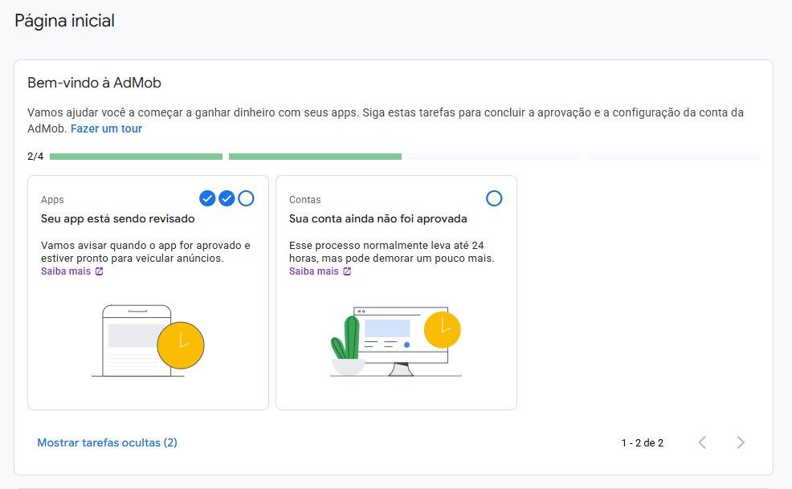The width and height of the screenshot is (792, 489).
Task: Click the first completed checkmark in Apps card
Action: [207, 198]
